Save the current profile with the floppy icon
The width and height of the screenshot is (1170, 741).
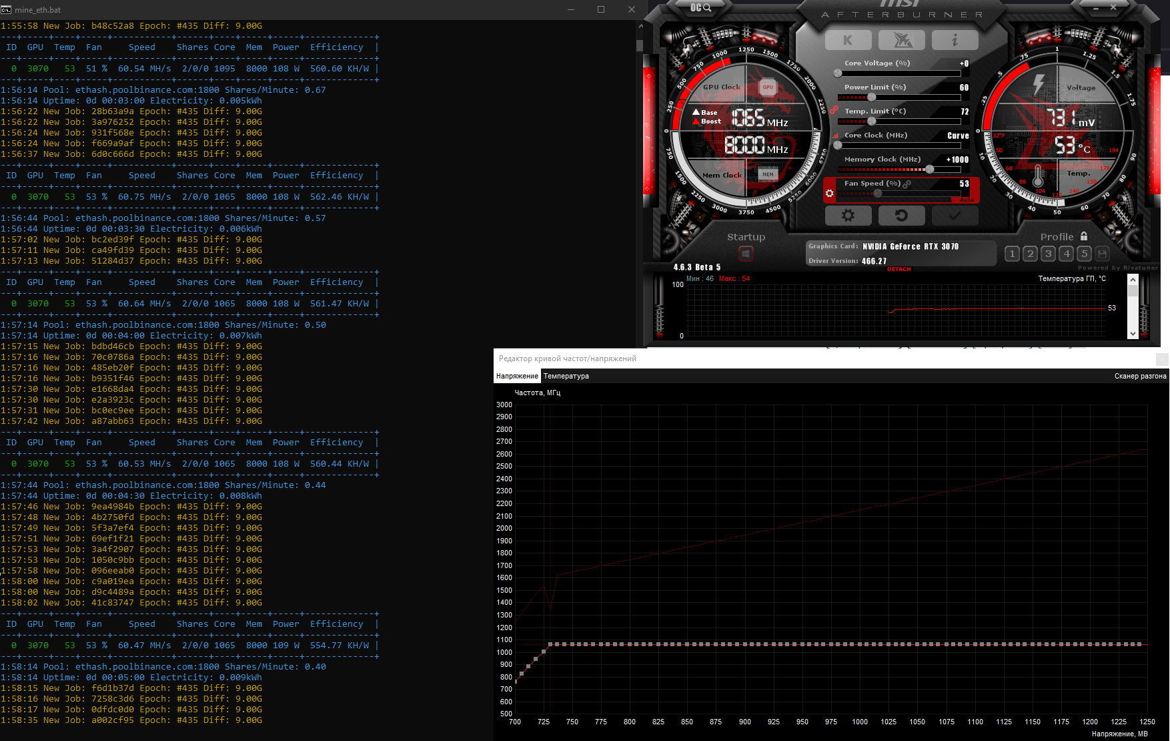[1103, 254]
